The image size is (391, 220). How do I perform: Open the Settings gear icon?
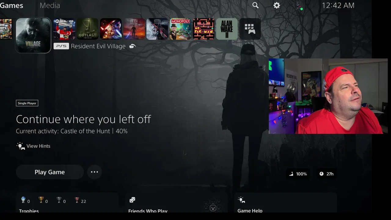point(277,5)
